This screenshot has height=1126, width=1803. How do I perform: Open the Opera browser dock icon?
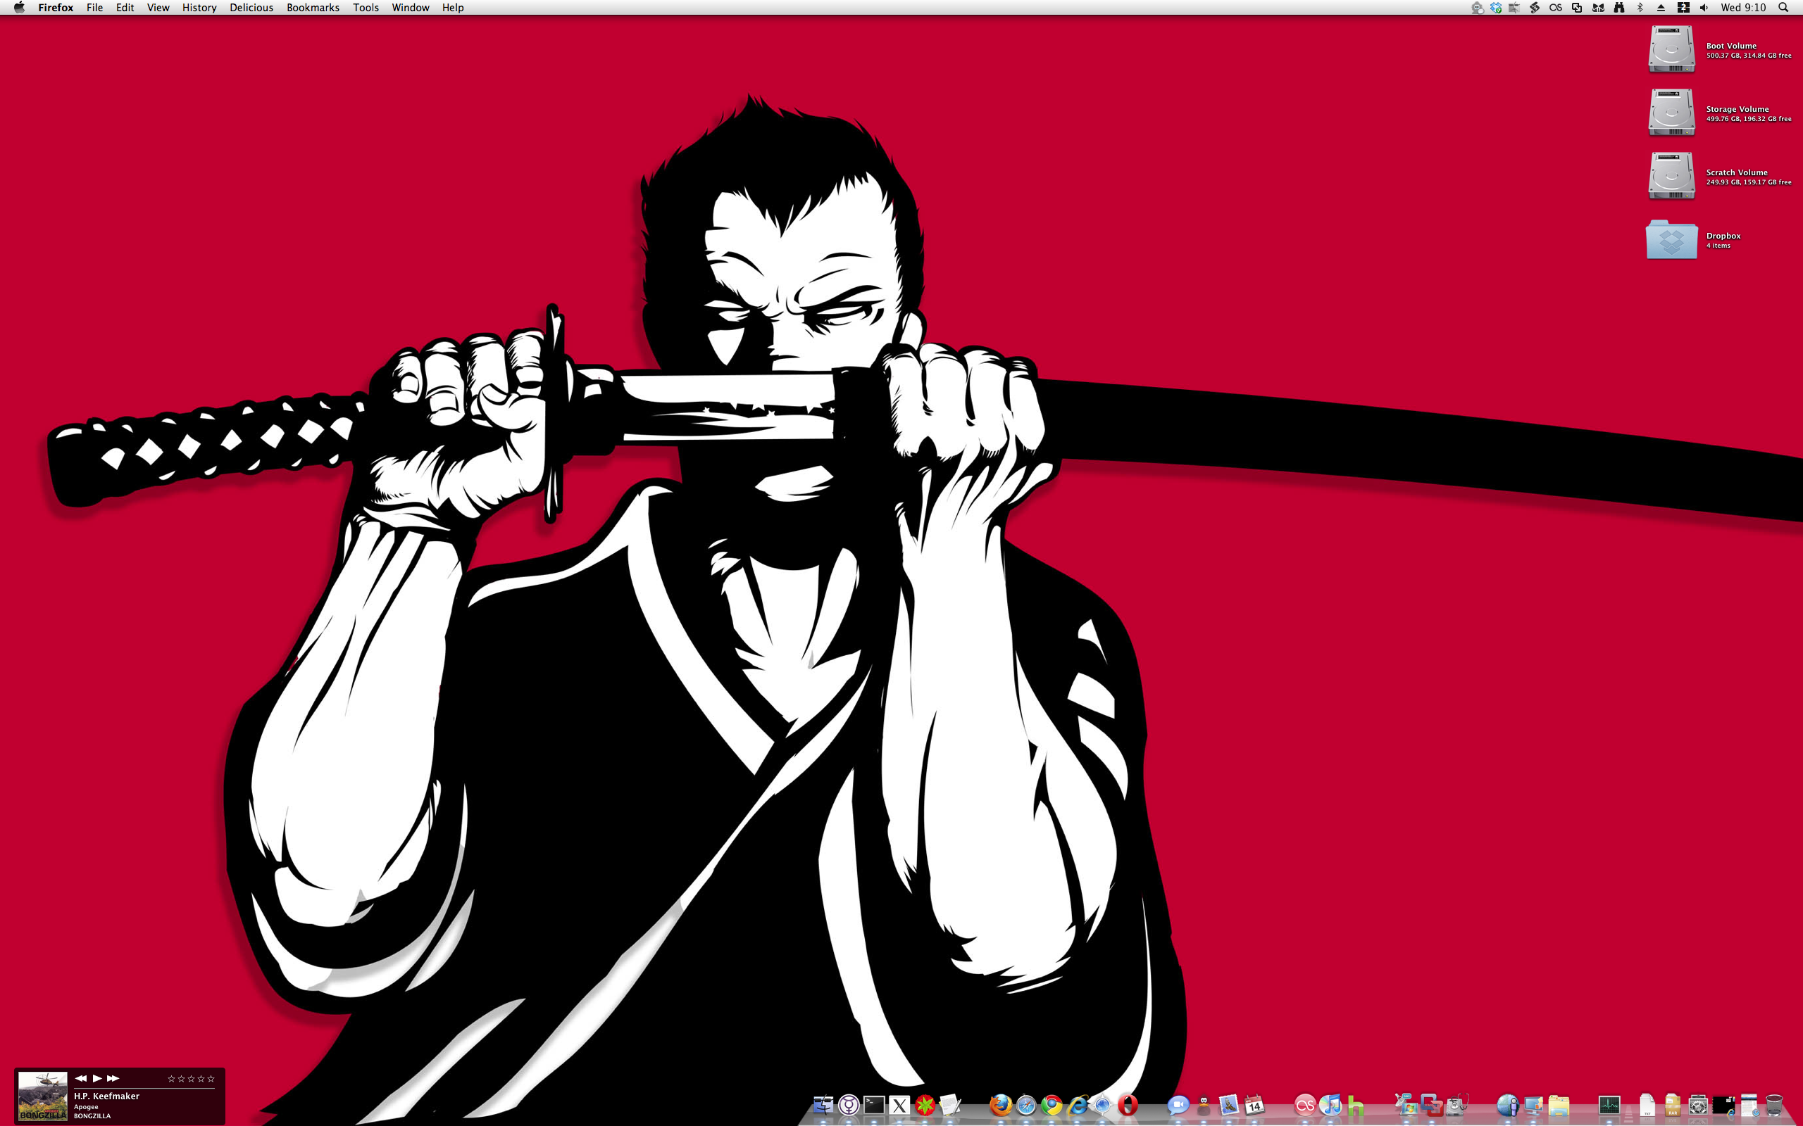coord(1128,1104)
